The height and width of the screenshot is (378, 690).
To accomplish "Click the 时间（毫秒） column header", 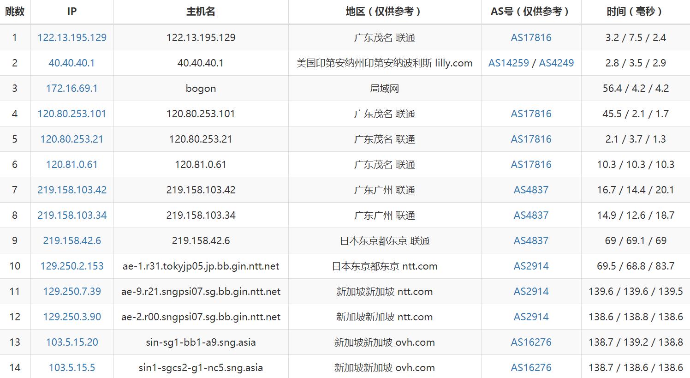I will tap(636, 12).
